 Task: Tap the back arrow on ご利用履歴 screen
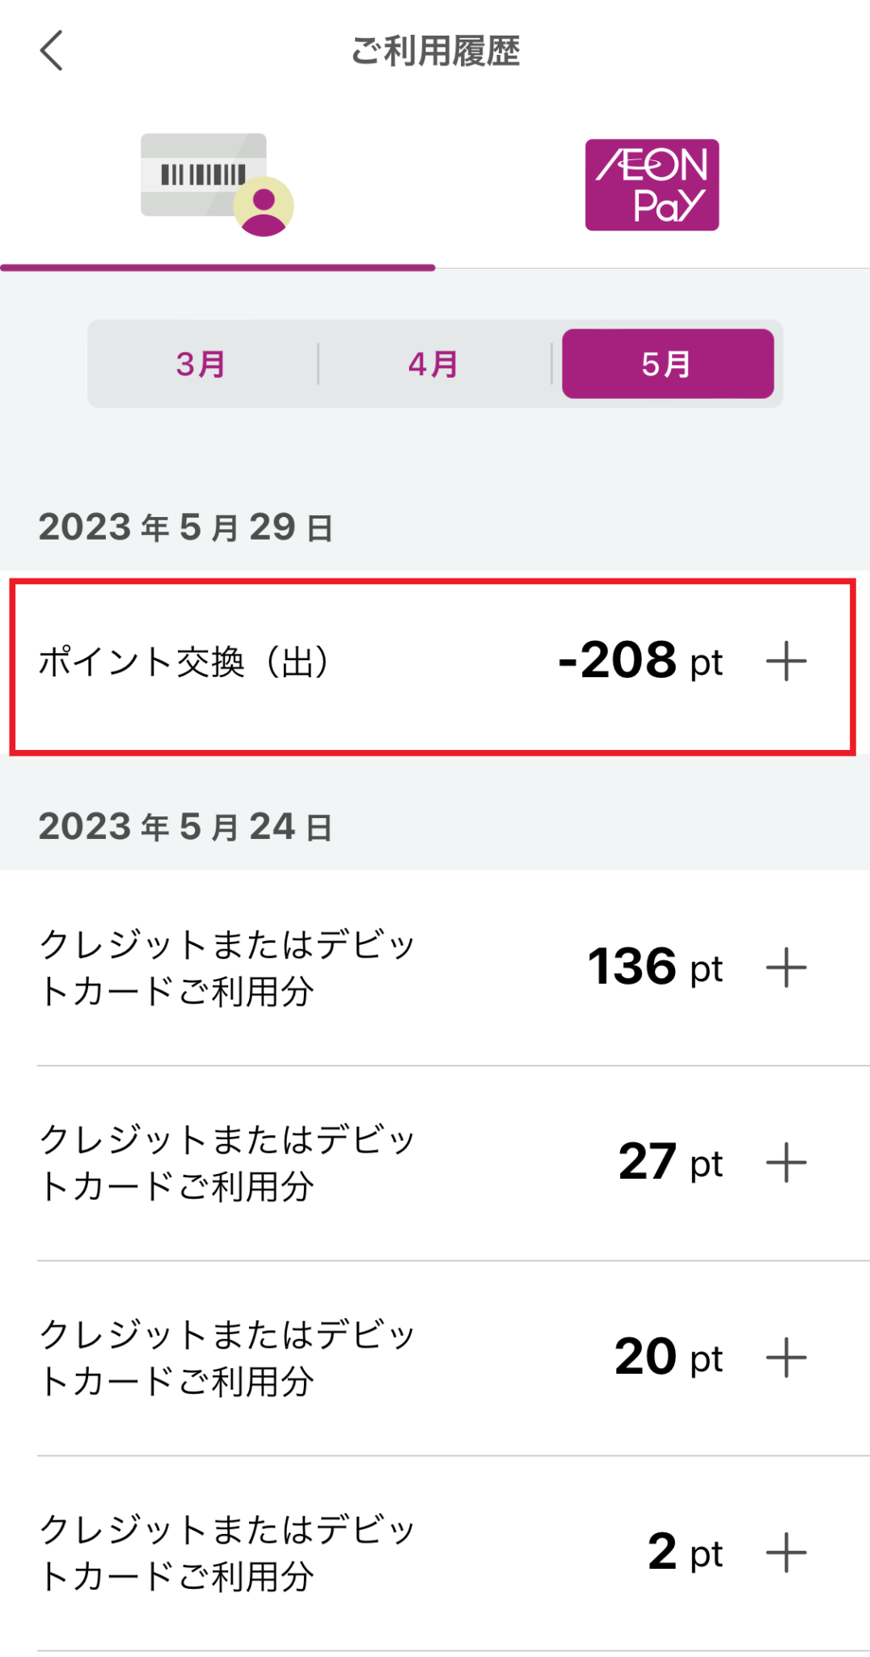(52, 52)
